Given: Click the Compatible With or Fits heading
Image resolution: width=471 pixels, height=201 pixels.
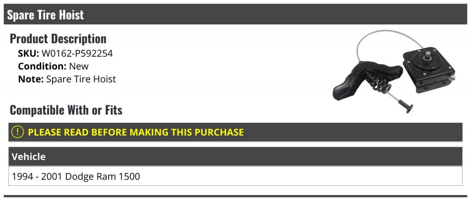Looking at the screenshot, I should [x=66, y=110].
